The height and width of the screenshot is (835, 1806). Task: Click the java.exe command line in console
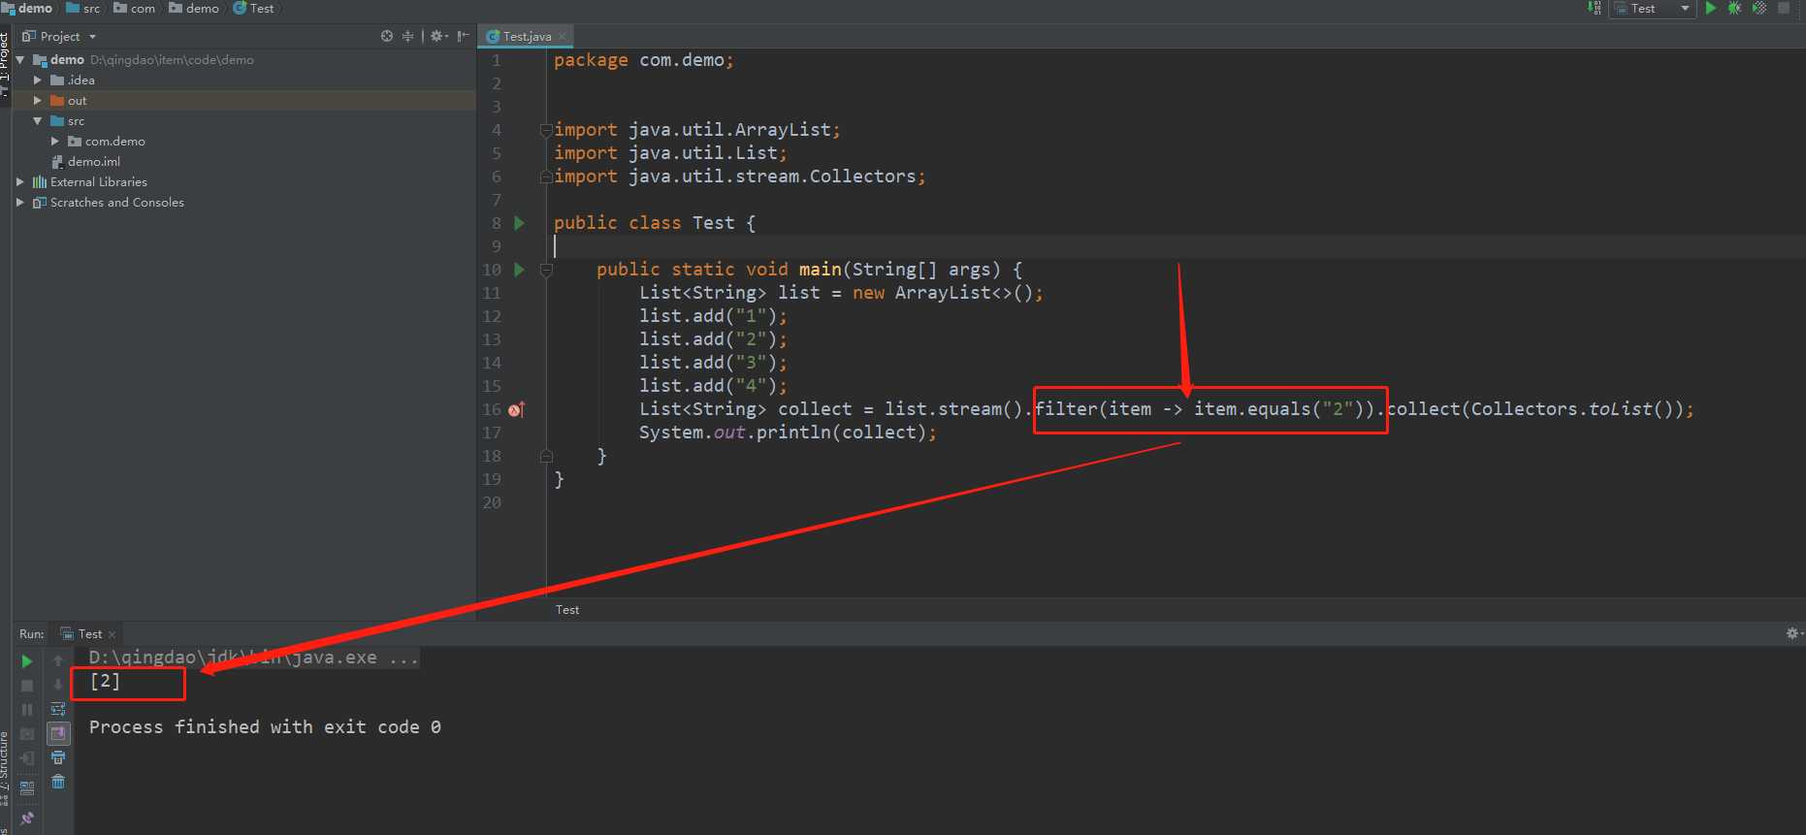click(253, 658)
